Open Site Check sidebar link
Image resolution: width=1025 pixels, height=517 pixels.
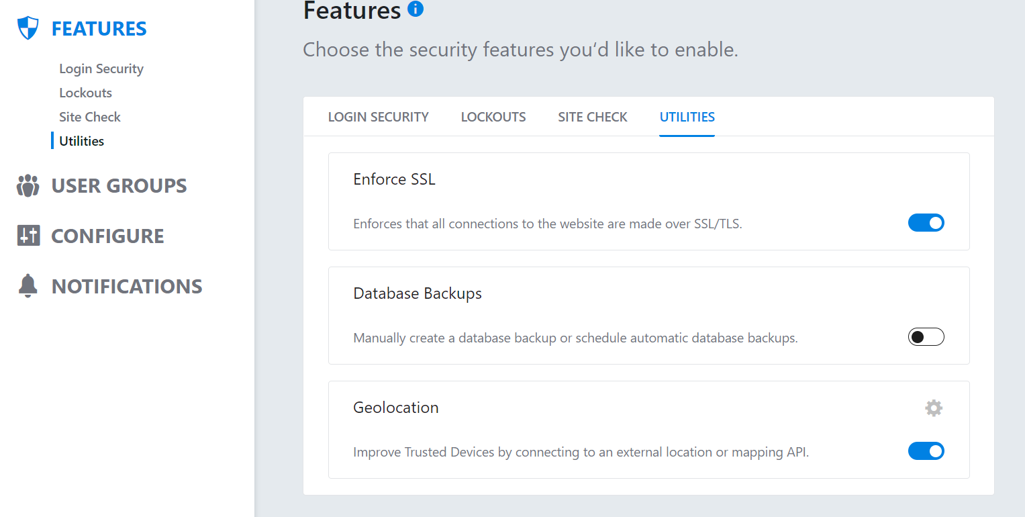click(90, 117)
